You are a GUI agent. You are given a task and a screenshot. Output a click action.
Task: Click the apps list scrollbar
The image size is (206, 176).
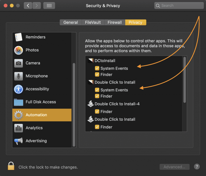[x=185, y=80]
